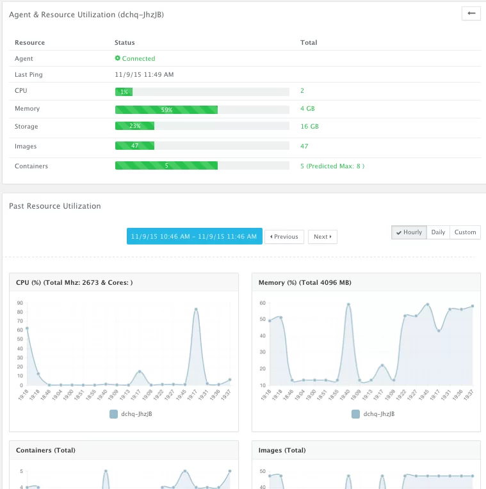Click the Memory chart dchq-JhzJB legend swatch
Viewport: 486px width, 489px height.
(x=355, y=414)
